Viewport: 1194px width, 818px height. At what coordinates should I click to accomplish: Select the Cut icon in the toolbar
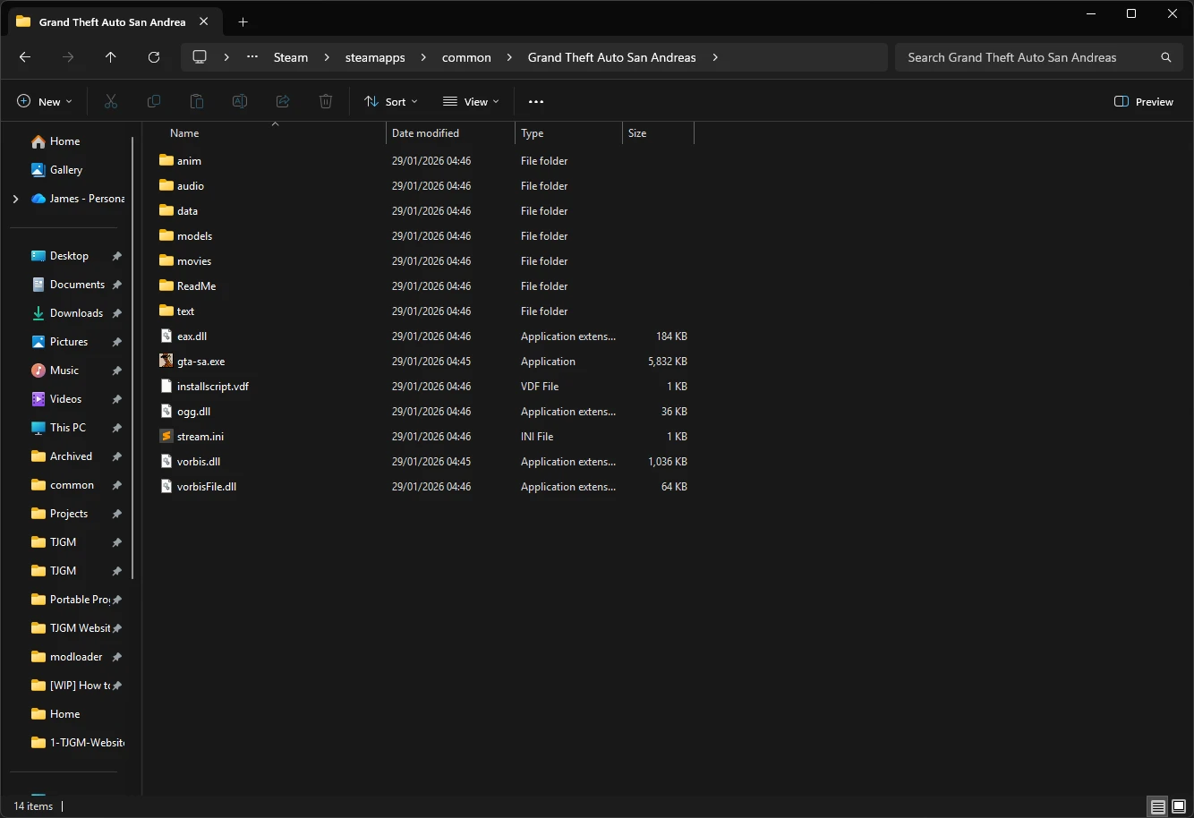point(111,101)
